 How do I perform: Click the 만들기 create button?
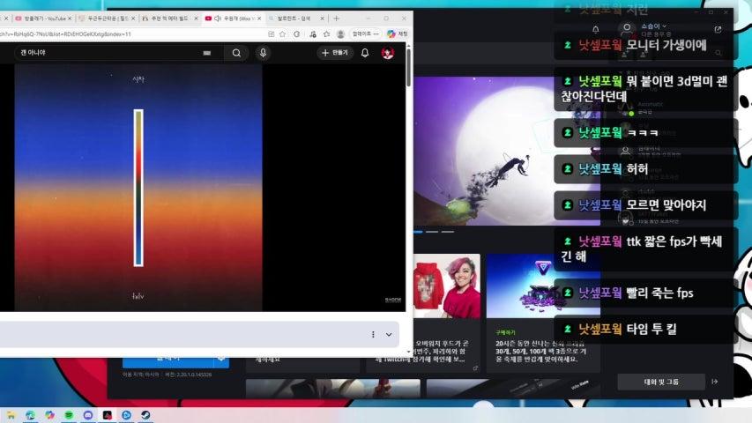(336, 53)
